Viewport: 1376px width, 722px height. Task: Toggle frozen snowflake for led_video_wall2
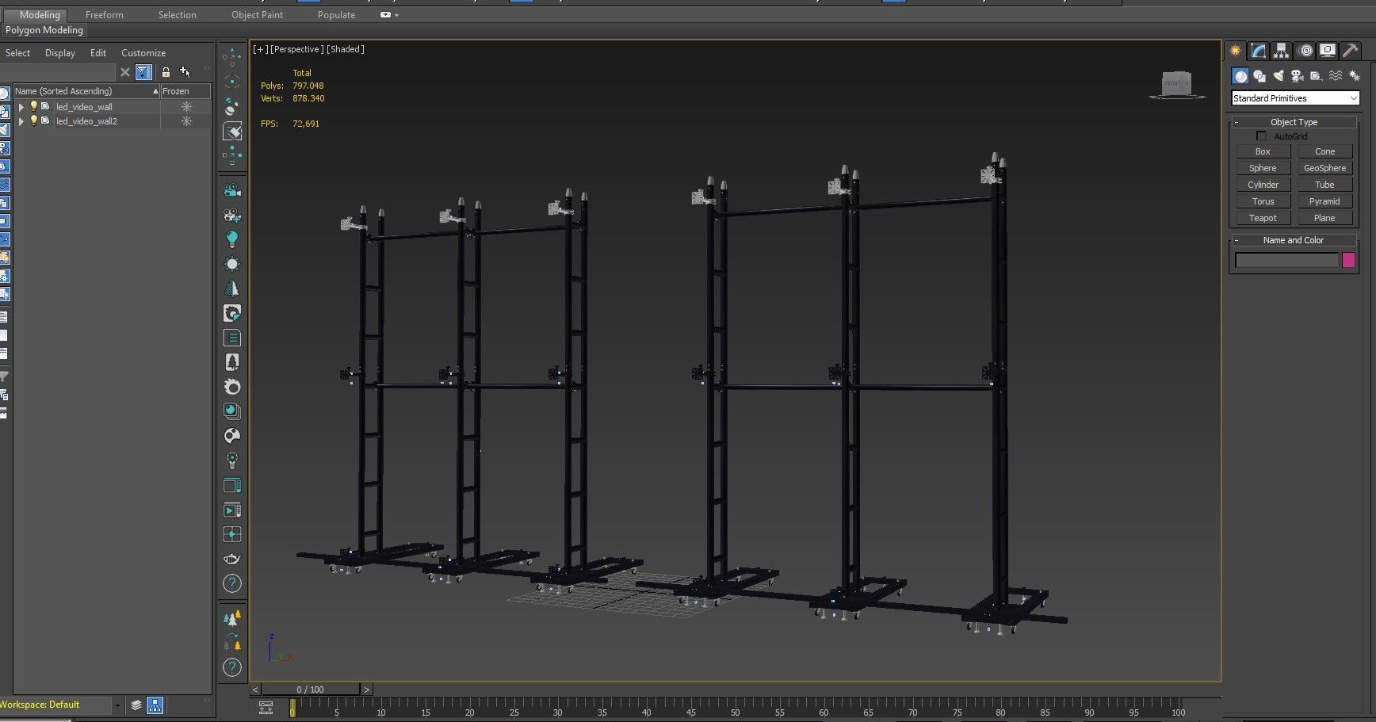(x=186, y=120)
